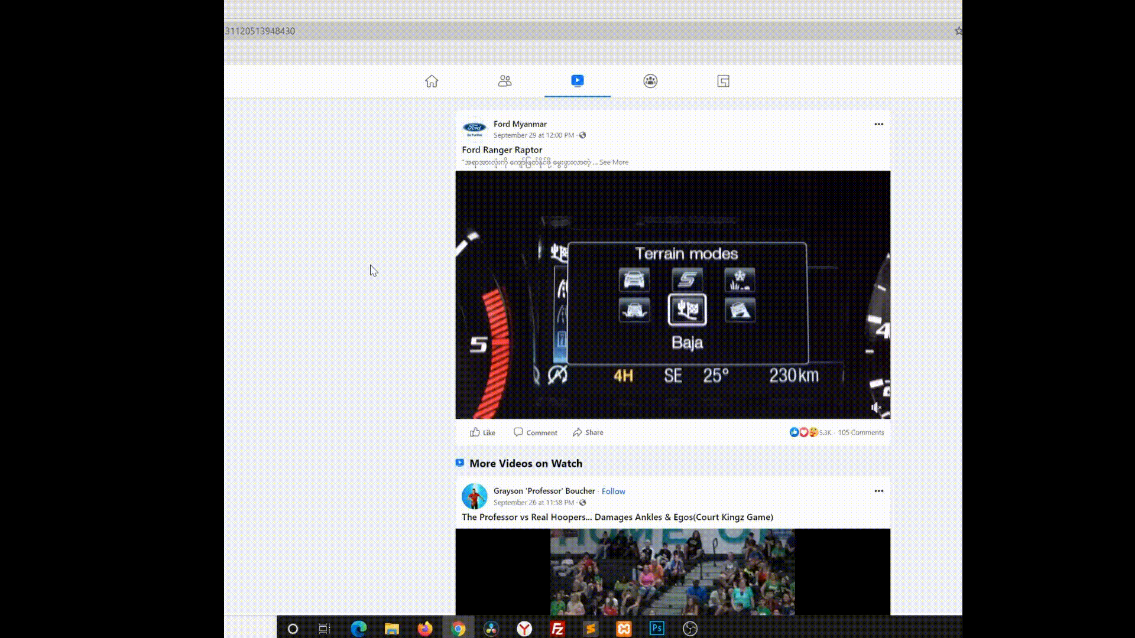Play the Professor basketball video
Screen dimensions: 1135x638
tap(673, 572)
